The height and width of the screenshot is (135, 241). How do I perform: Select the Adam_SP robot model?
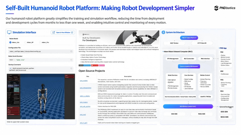[25, 42]
